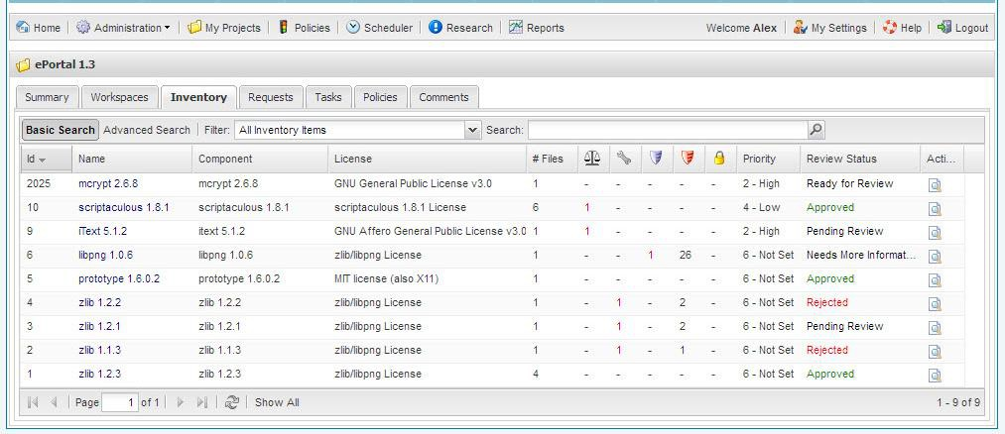
Task: Click the page number input box
Action: (119, 402)
